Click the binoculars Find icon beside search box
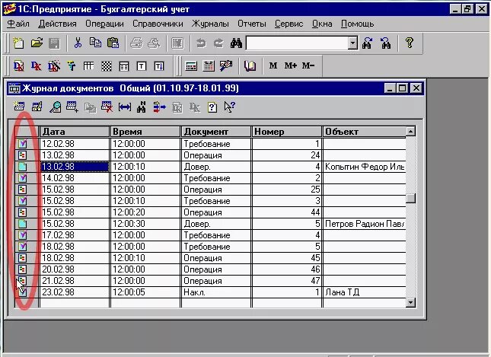Viewport: 491px width, 357px height. pos(236,43)
